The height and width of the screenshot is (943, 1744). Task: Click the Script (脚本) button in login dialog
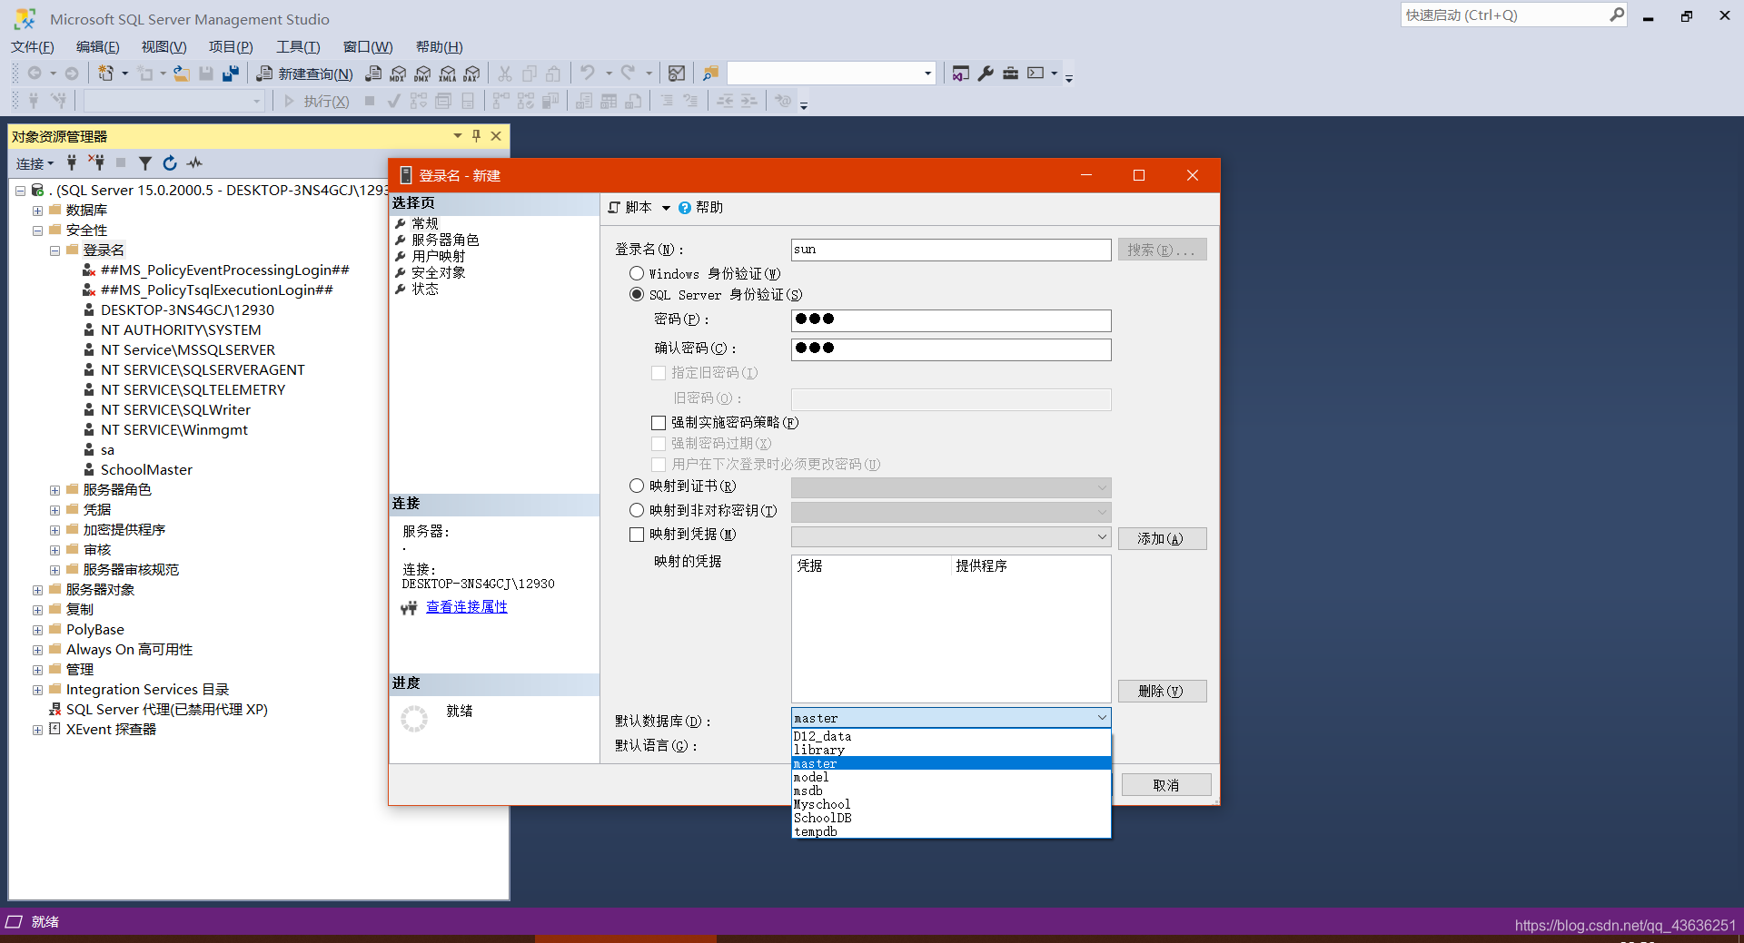click(x=629, y=208)
